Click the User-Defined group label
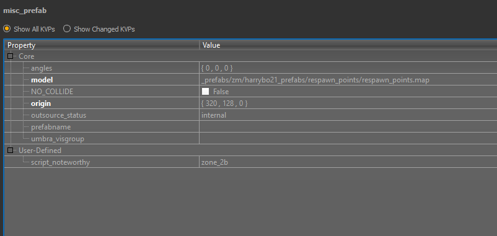The height and width of the screenshot is (236, 497). click(40, 150)
